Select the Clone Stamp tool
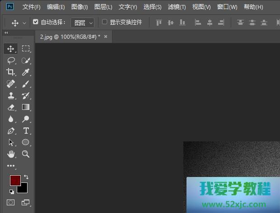This screenshot has width=280, height=213. click(x=11, y=95)
